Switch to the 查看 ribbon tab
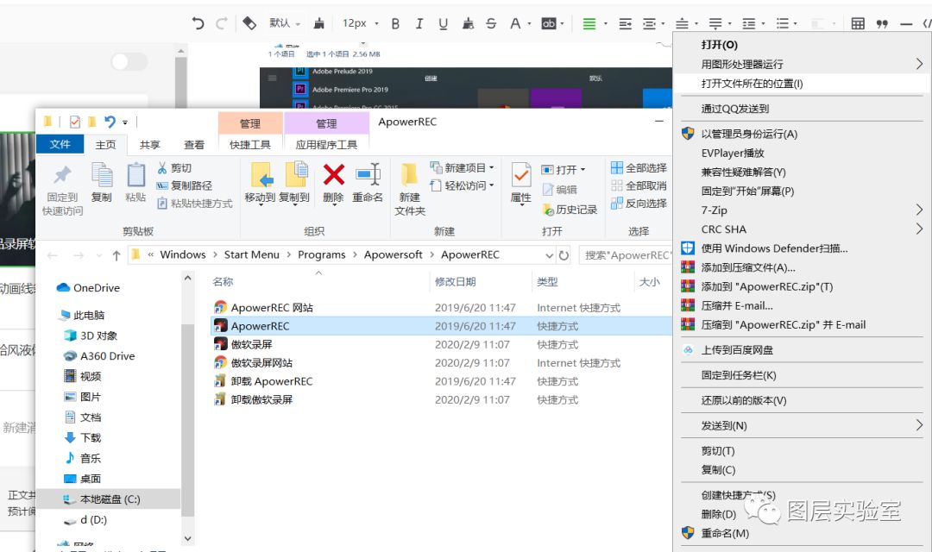The width and height of the screenshot is (932, 552). (x=194, y=144)
